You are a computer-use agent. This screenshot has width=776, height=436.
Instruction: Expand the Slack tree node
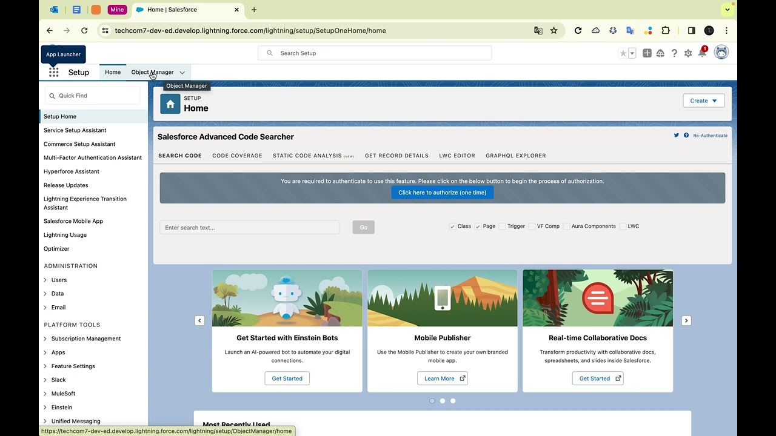[x=45, y=380]
